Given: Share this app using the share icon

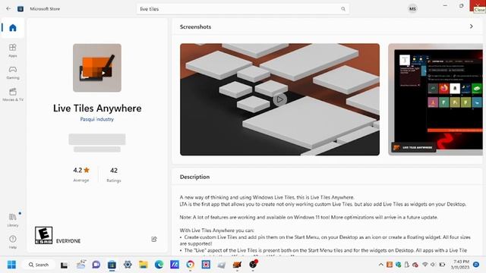Looking at the screenshot, I should click(x=154, y=239).
